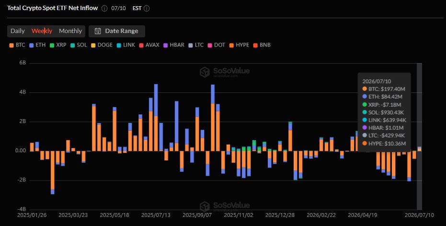Click the info icon next to EST

(147, 9)
